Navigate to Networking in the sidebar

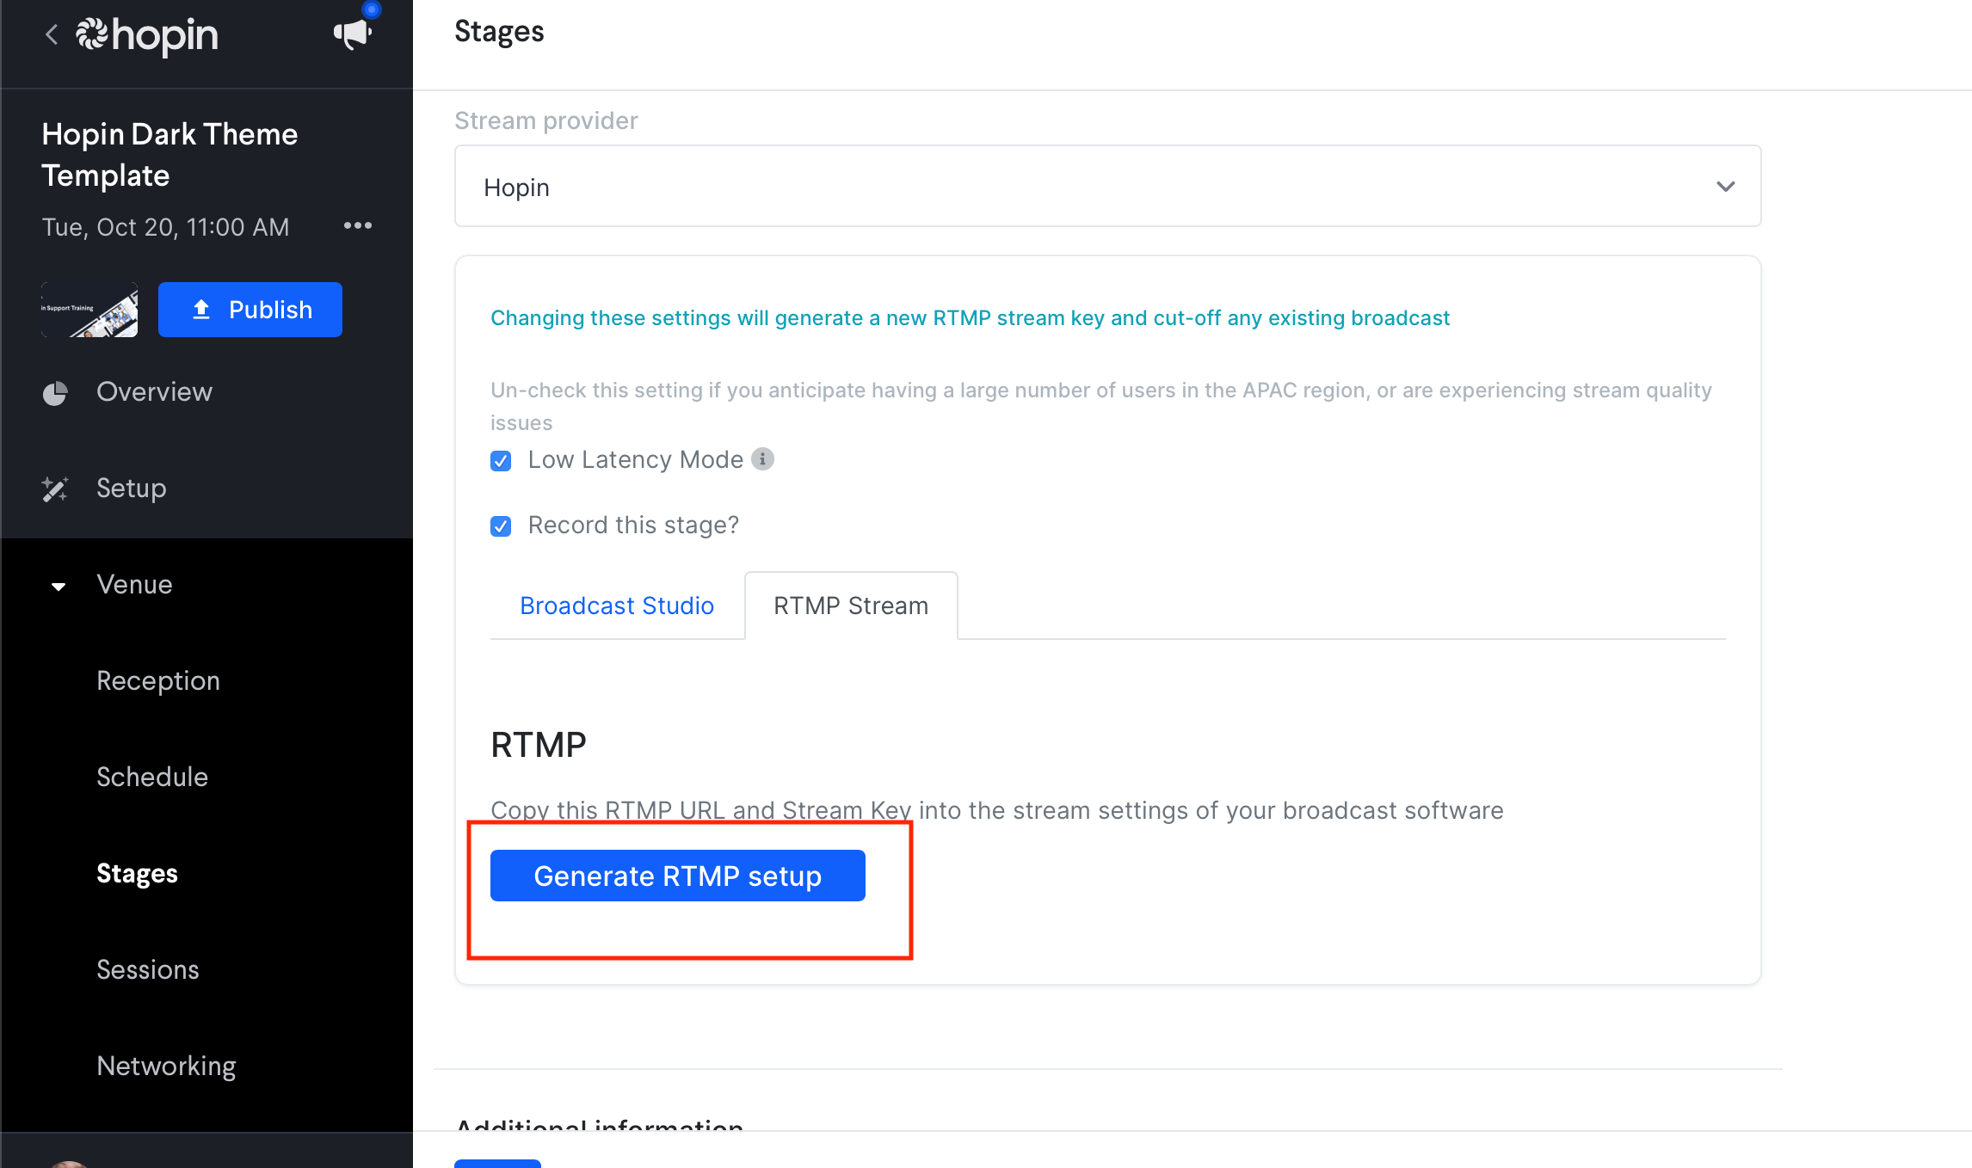(x=166, y=1066)
